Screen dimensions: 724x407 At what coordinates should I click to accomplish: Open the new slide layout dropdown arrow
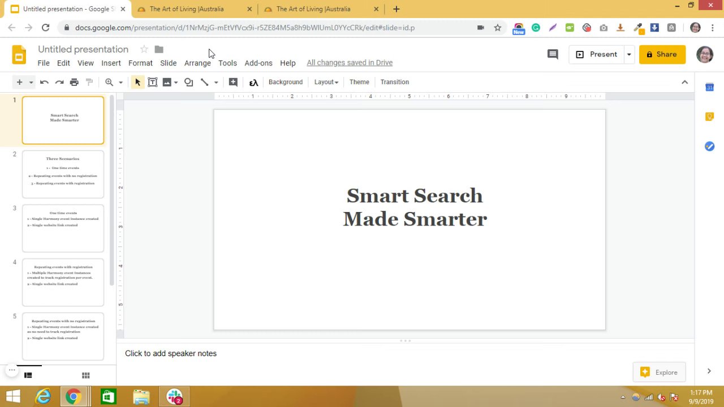pos(31,82)
